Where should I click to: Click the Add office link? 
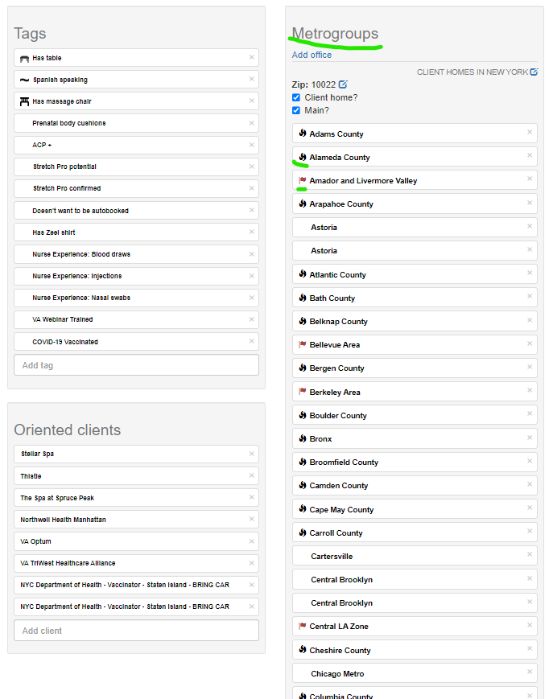[x=312, y=55]
